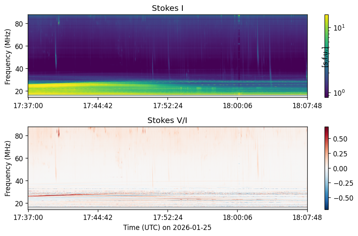Click the 17:37:00 label under Stokes I
This screenshot has height=236, width=358.
pos(28,106)
